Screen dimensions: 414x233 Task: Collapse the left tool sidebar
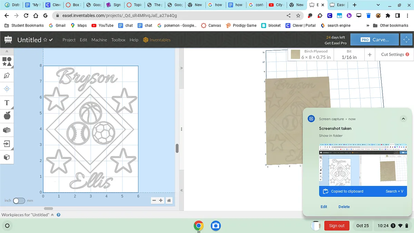coord(7,51)
